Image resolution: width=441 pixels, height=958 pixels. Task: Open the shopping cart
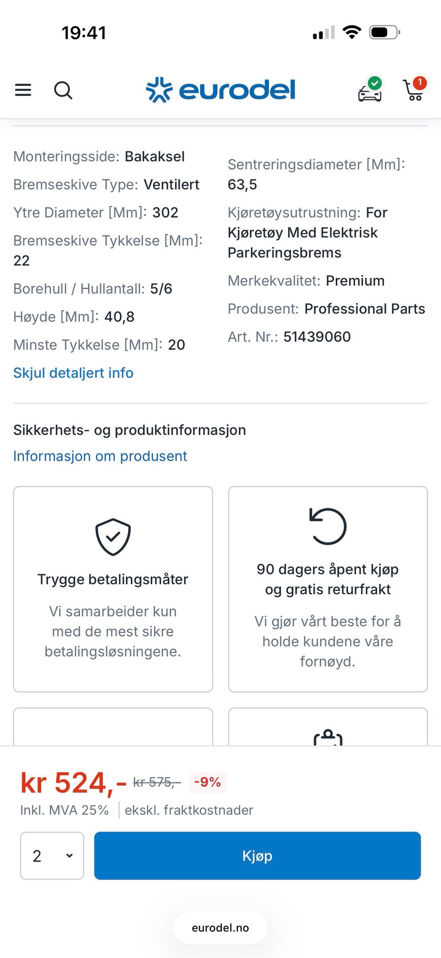pos(413,91)
